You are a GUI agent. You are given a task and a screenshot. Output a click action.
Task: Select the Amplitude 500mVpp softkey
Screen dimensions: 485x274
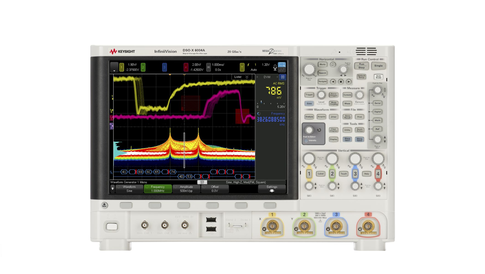click(186, 189)
